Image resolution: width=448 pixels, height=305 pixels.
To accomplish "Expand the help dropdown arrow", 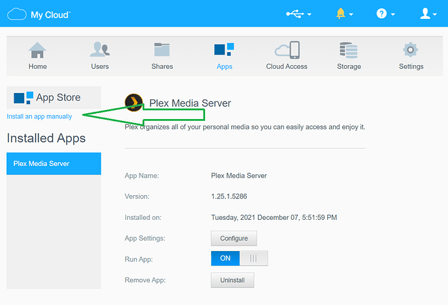I will click(393, 14).
